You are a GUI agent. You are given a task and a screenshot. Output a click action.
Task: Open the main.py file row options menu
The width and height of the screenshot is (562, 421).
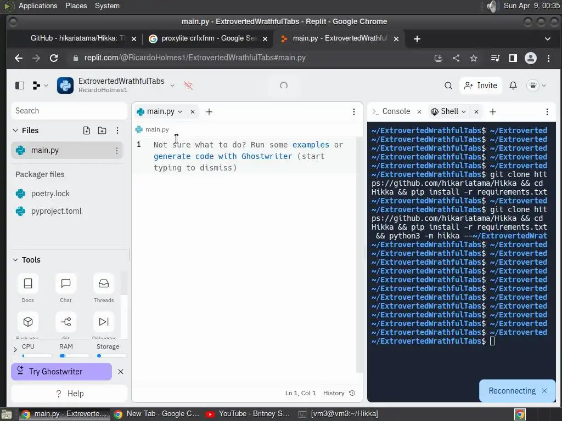click(x=117, y=151)
